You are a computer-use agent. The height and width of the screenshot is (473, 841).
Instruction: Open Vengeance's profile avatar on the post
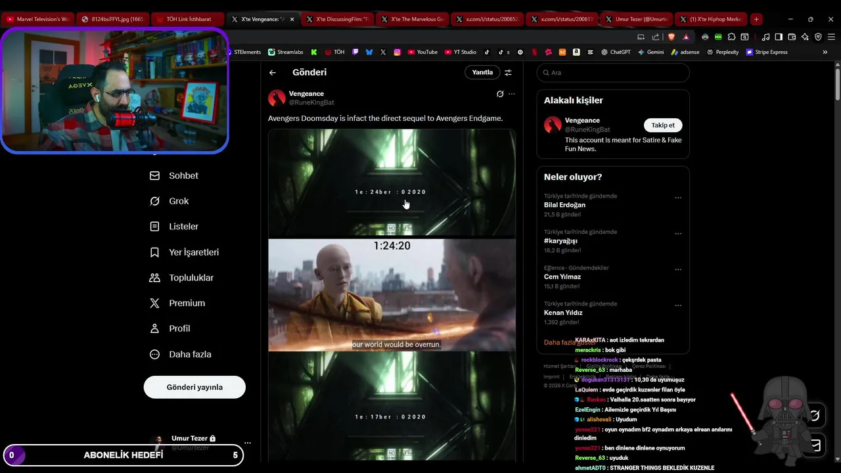pyautogui.click(x=277, y=98)
